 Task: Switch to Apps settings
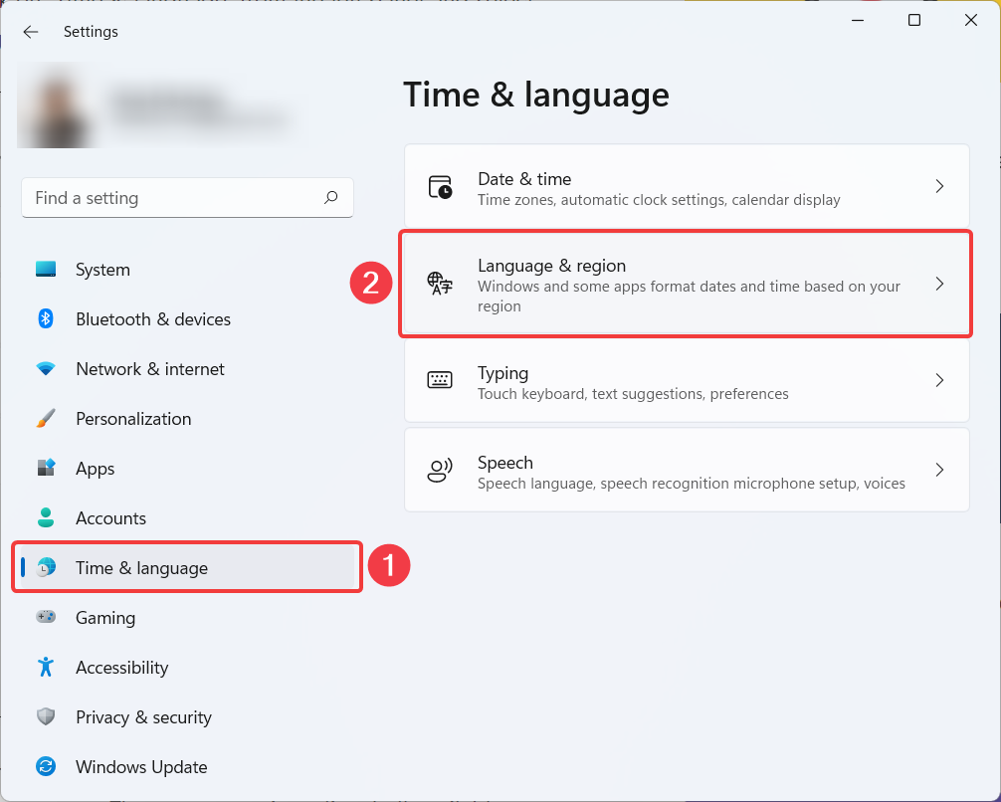(x=188, y=469)
